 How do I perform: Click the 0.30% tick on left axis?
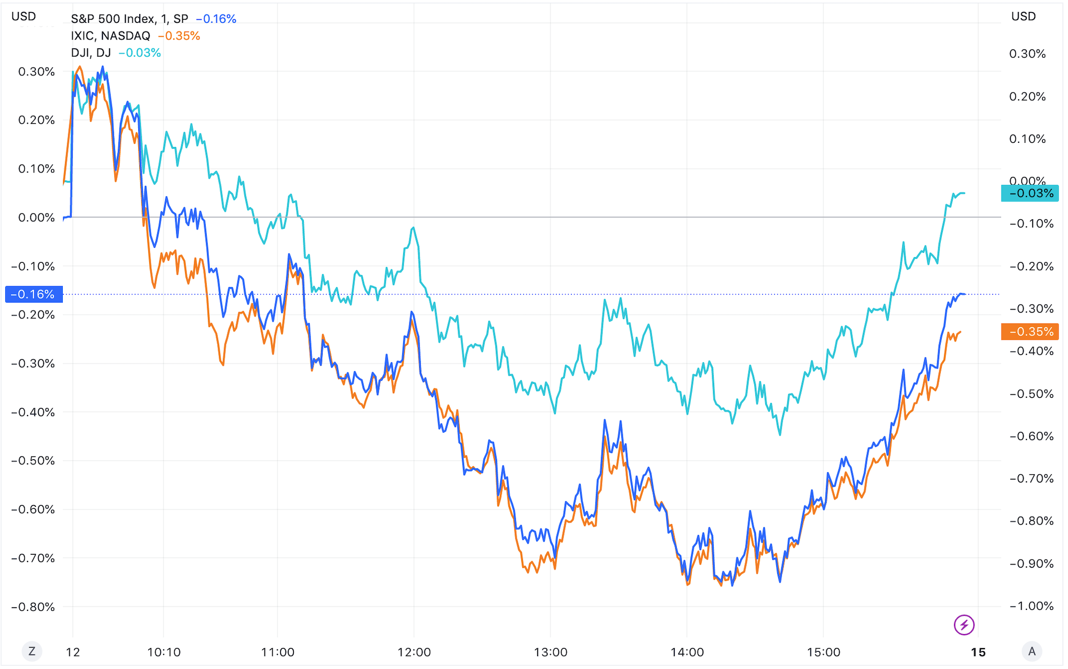pos(36,72)
